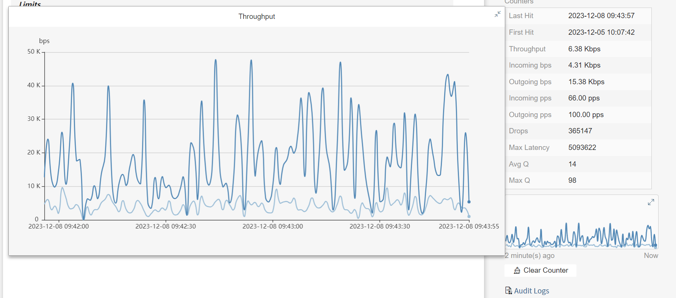Screen dimensions: 676x298
Task: Click the Throughput 6.38 Kbps counter value
Action: (584, 49)
